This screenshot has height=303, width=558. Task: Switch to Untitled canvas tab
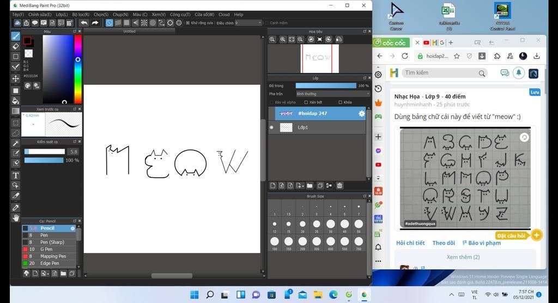coord(129,31)
